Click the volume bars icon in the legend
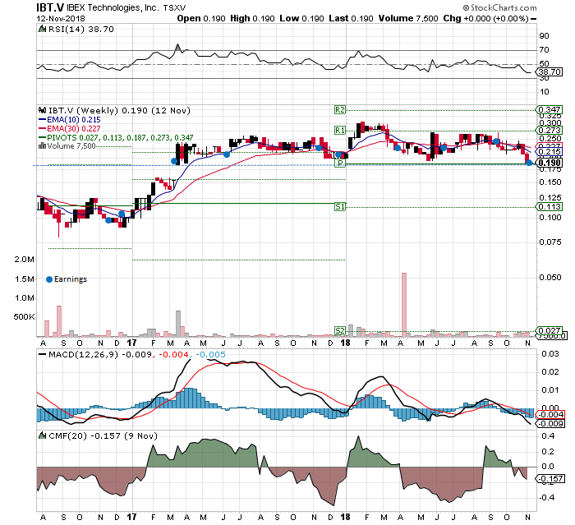 click(43, 146)
